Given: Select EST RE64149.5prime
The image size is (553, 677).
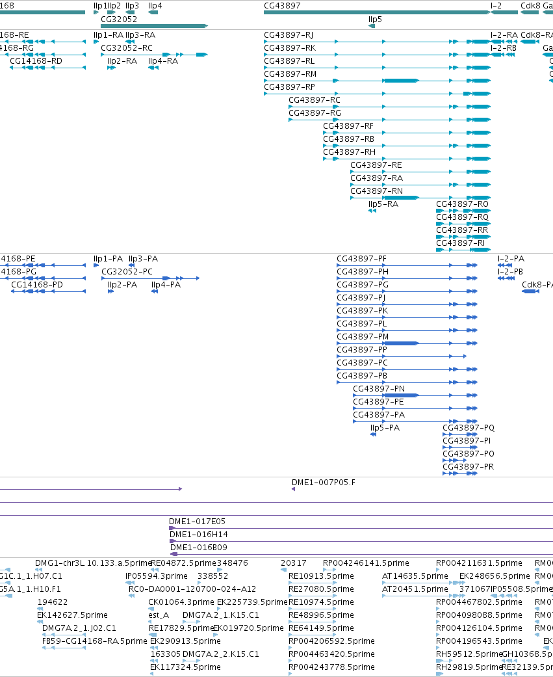Looking at the screenshot, I should tap(322, 628).
